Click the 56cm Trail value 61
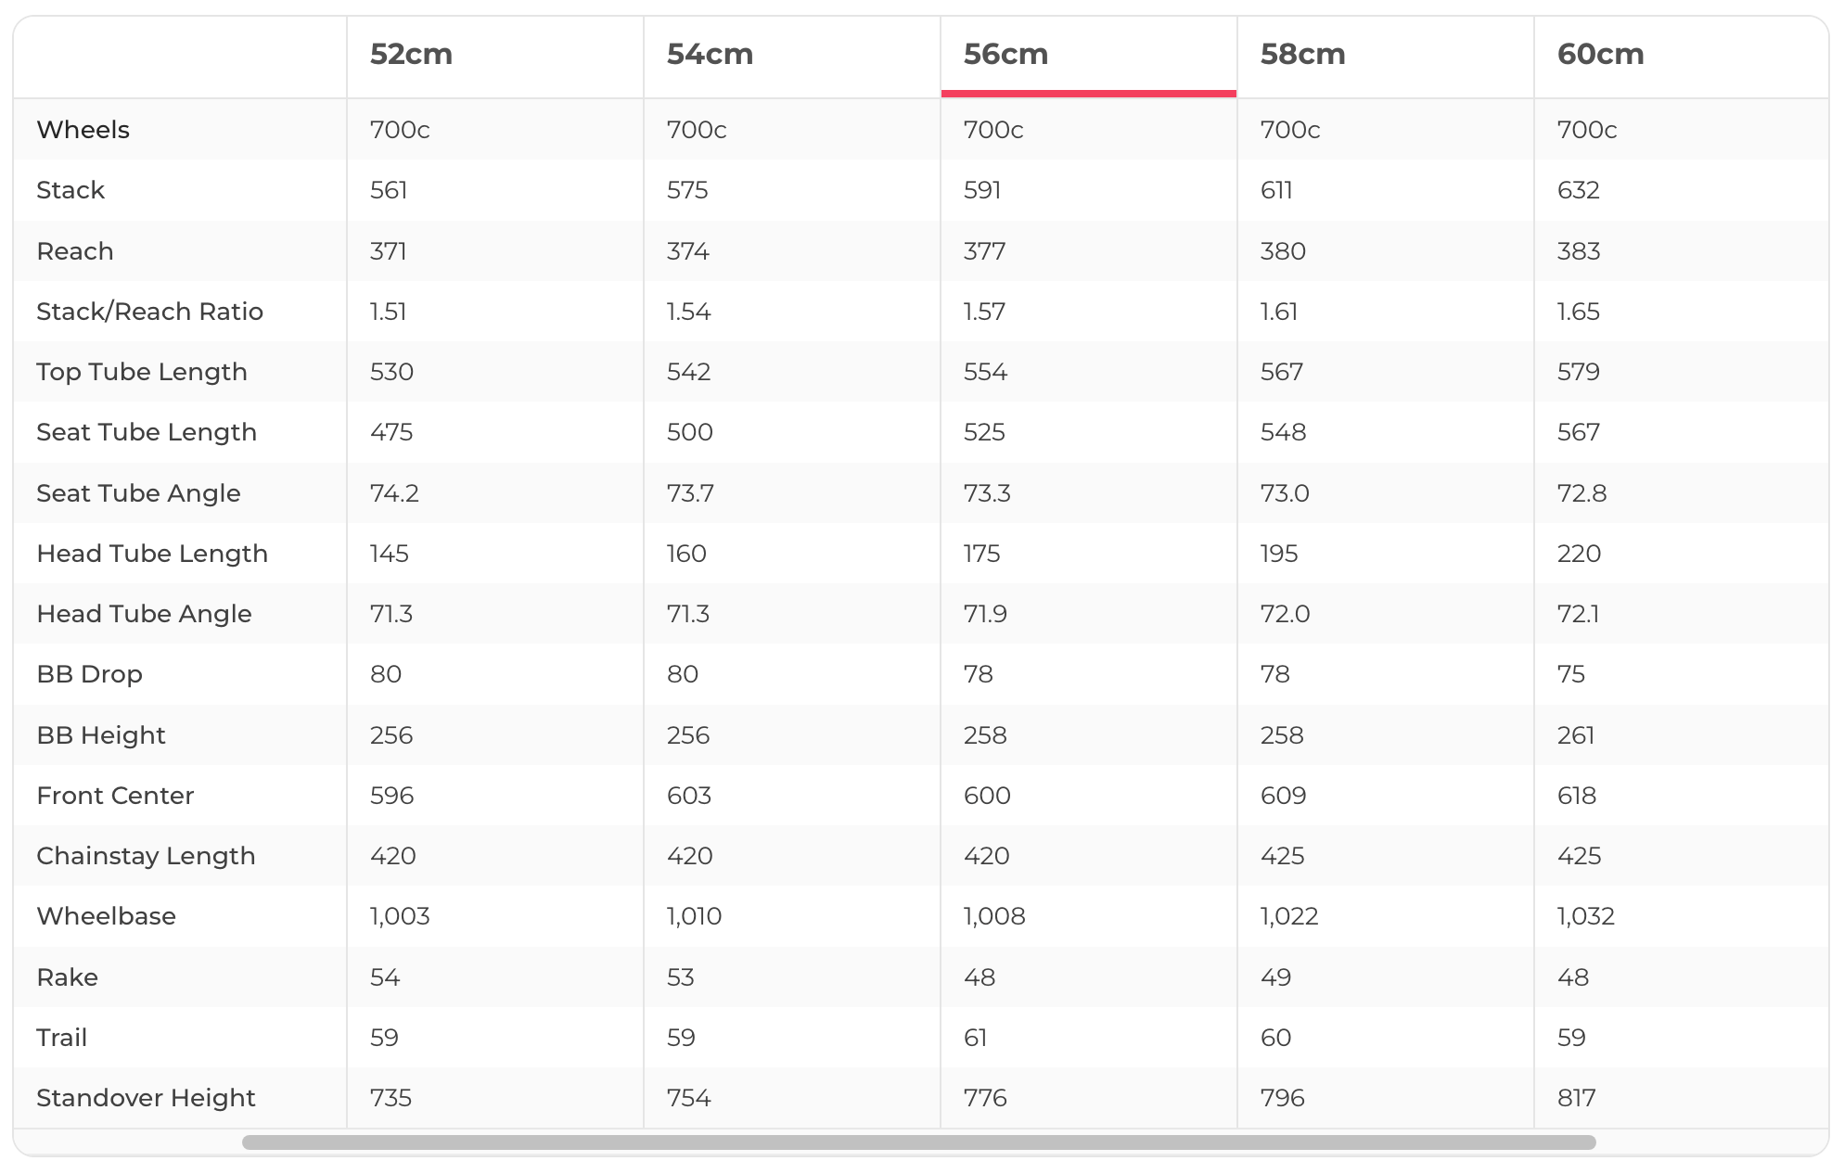The width and height of the screenshot is (1844, 1174). 975,1038
